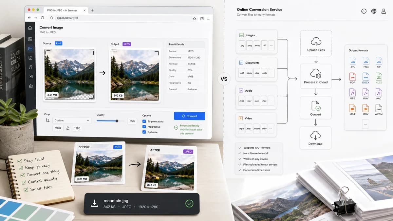393x221 pixels.
Task: Show more Audio formats after .flac
Action: pyautogui.click(x=271, y=101)
